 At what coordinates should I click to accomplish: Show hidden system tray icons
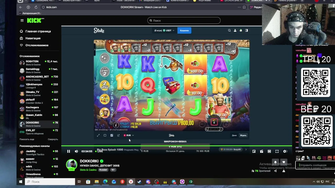tap(314, 182)
